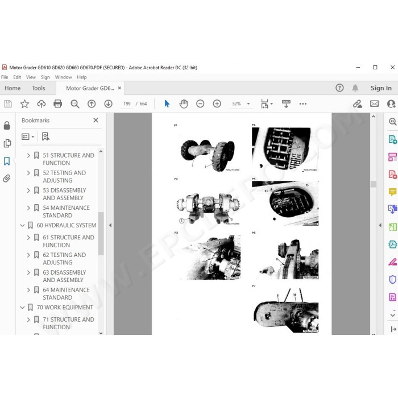This screenshot has width=398, height=398.
Task: Open the Help menu
Action: [82, 77]
